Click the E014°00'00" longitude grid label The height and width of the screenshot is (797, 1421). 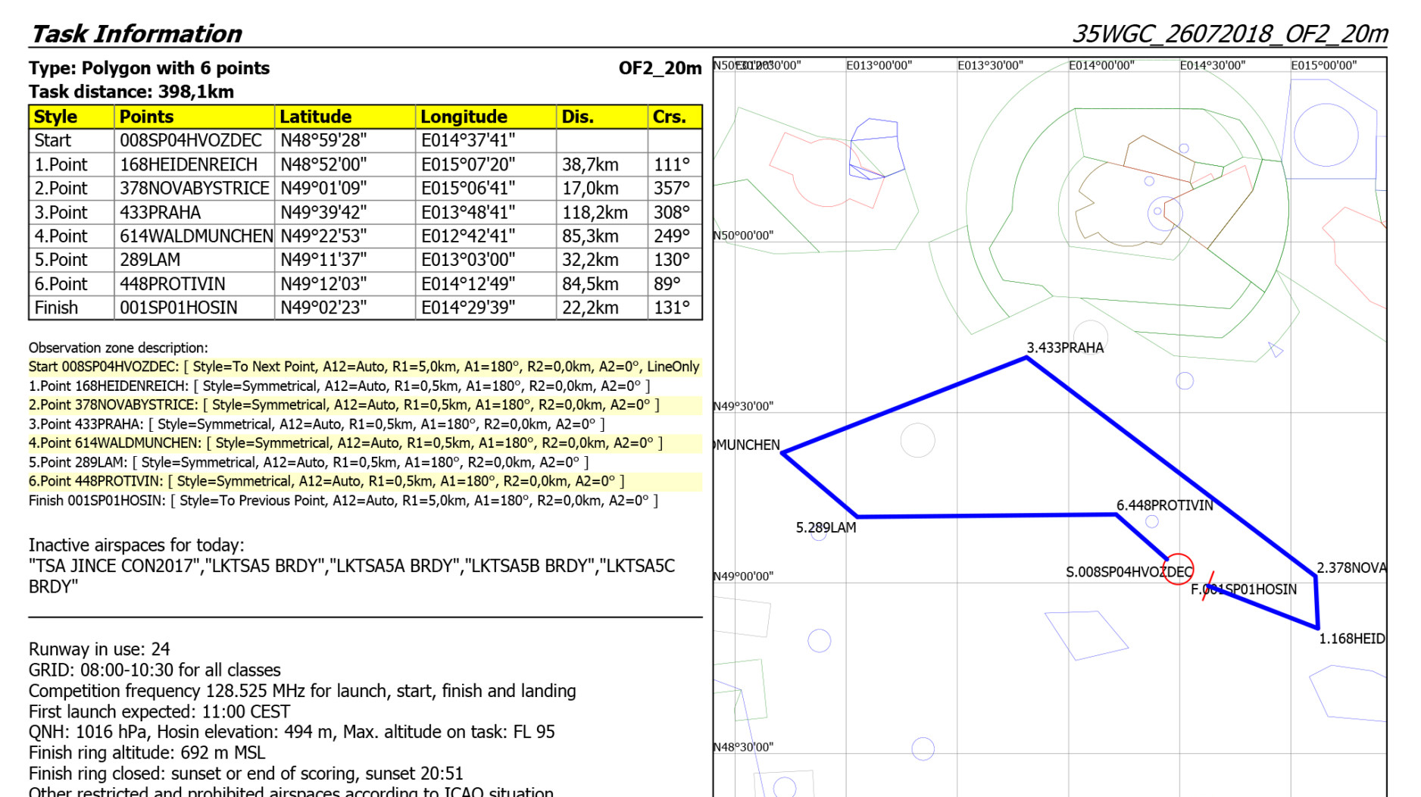tap(1101, 65)
